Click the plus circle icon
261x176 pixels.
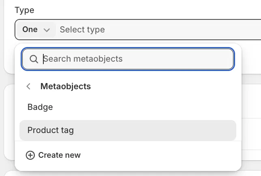pos(30,155)
